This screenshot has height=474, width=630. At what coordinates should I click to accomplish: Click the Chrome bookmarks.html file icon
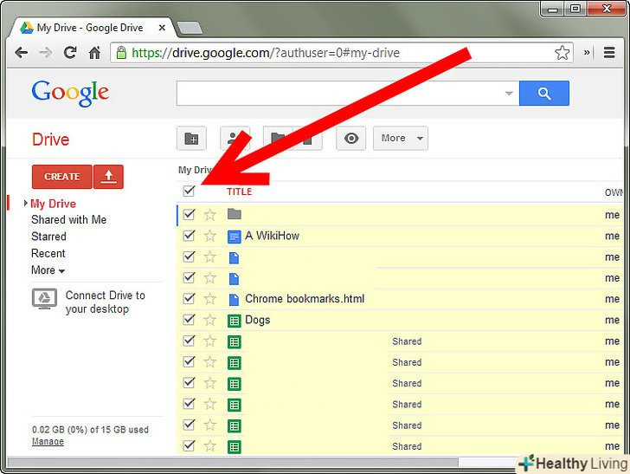click(234, 299)
